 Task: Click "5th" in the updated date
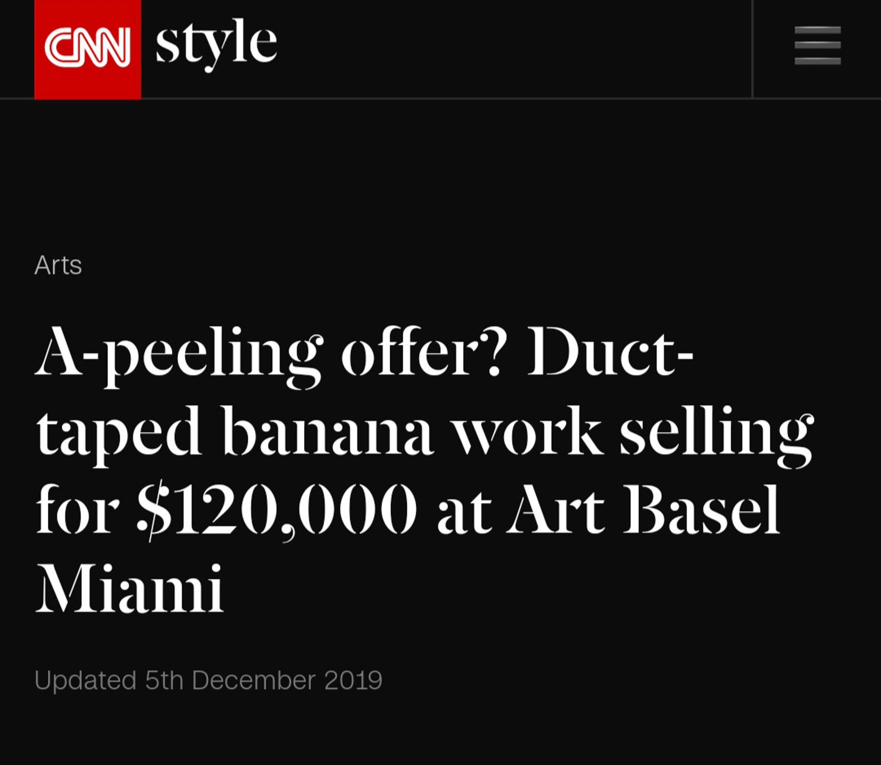(x=164, y=680)
